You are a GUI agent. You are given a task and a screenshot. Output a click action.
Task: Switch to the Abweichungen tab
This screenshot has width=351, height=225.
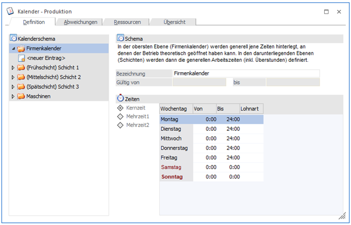click(x=80, y=22)
